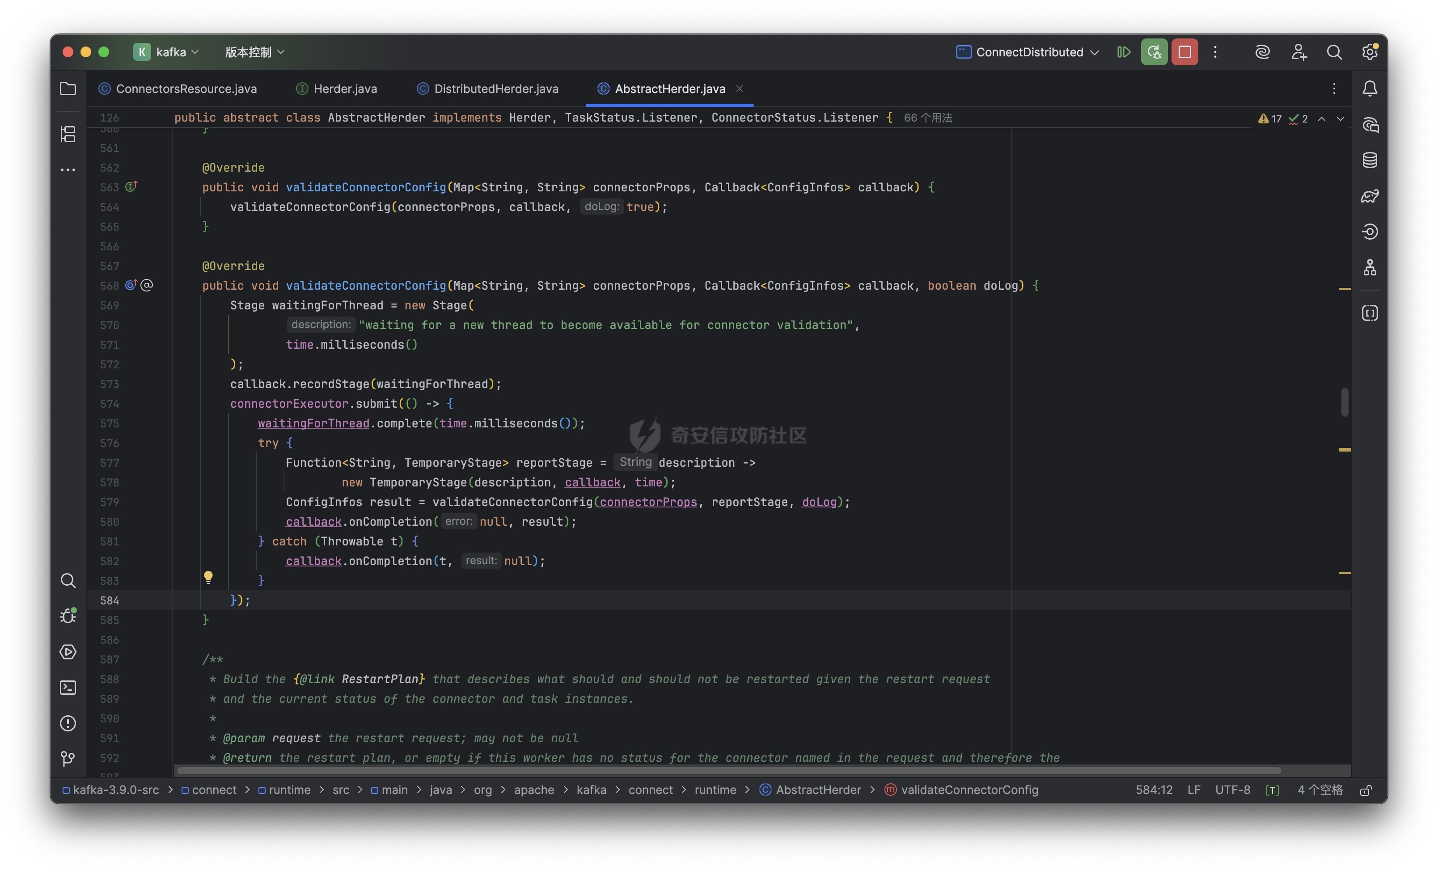Open the hierarchy tool window icon
This screenshot has width=1438, height=870.
1370,268
